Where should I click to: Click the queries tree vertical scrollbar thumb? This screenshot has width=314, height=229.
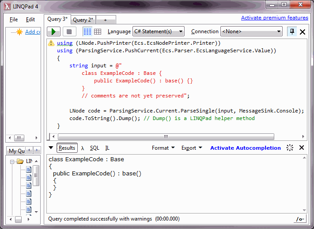pyautogui.click(x=36, y=175)
